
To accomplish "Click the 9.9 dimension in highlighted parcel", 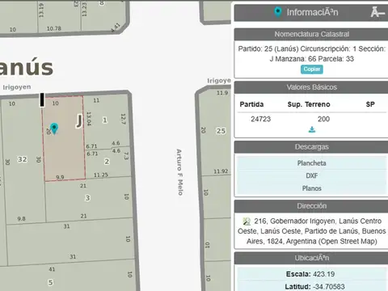I will 60,177.
